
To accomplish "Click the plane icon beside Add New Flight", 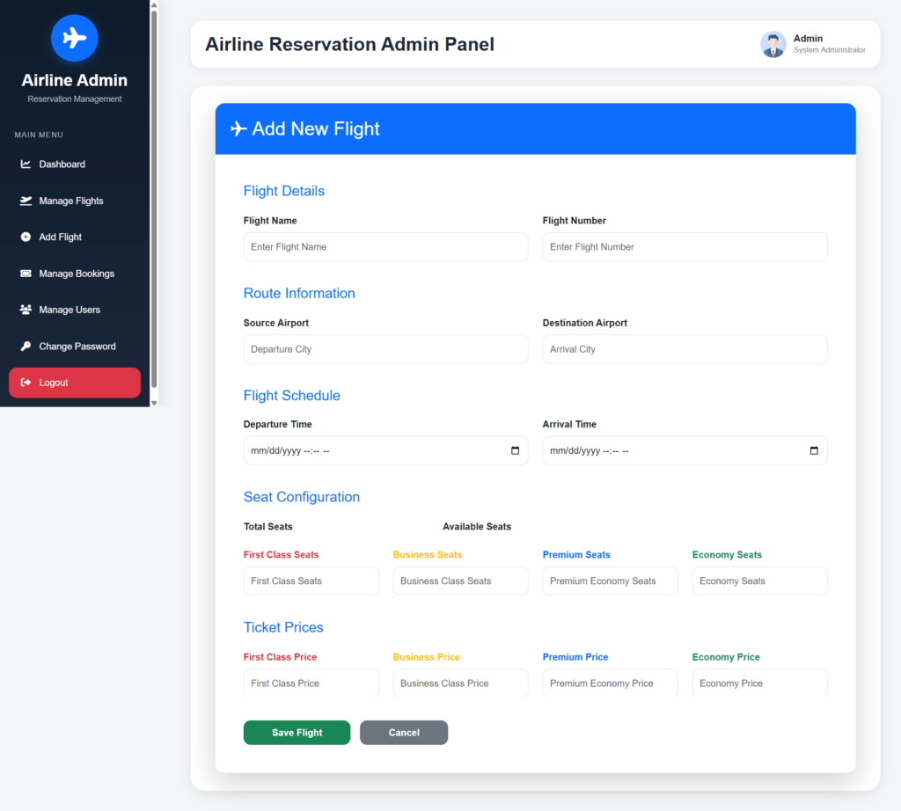I will click(238, 128).
